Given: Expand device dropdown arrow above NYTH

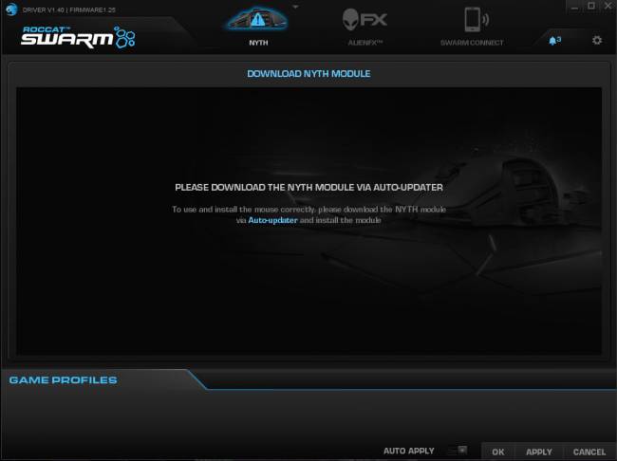Looking at the screenshot, I should (x=294, y=7).
